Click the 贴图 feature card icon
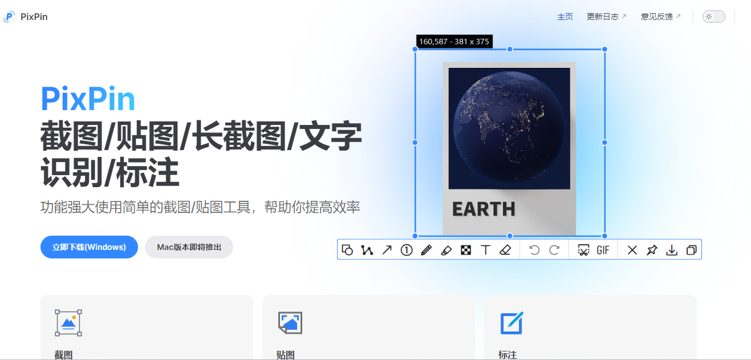Screen dimensions: 751x360 [290, 323]
